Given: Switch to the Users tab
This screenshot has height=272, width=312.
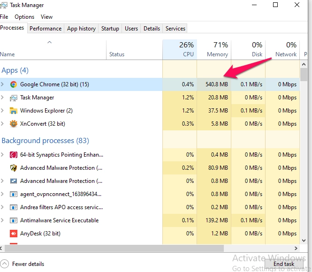Looking at the screenshot, I should [x=131, y=29].
